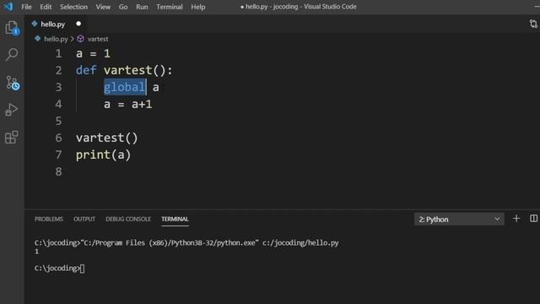
Task: Create a new terminal with the plus icon
Action: (x=516, y=219)
